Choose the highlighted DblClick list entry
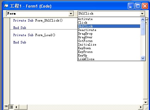The width and height of the screenshot is (150, 110). (109, 26)
